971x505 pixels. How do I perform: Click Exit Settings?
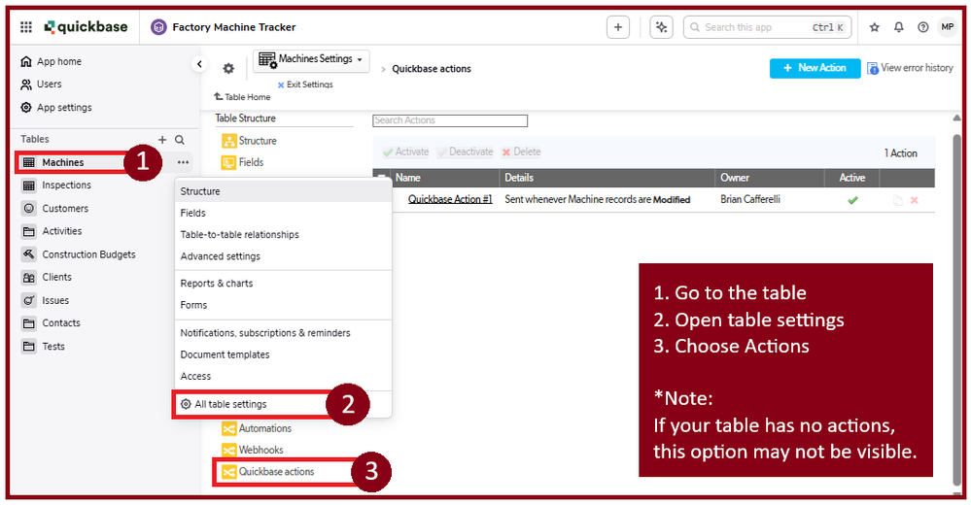305,84
